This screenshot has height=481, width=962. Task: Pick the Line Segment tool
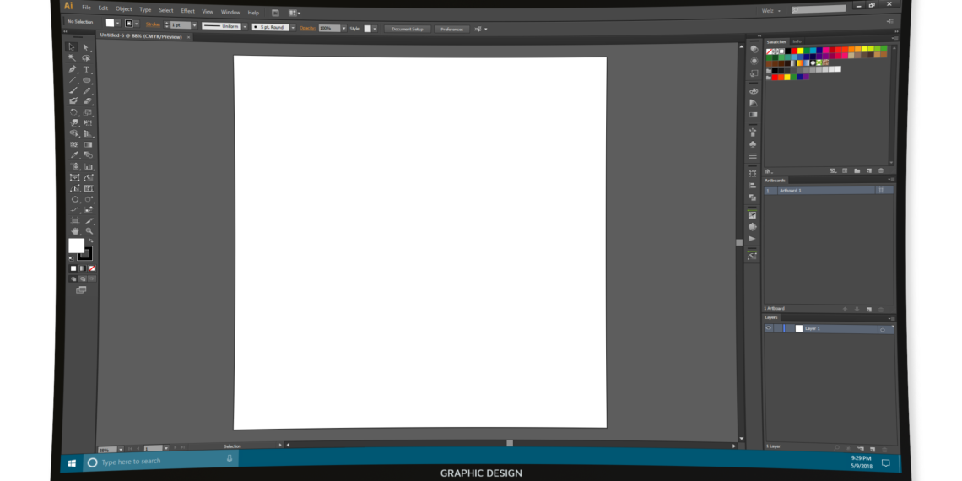pyautogui.click(x=73, y=80)
